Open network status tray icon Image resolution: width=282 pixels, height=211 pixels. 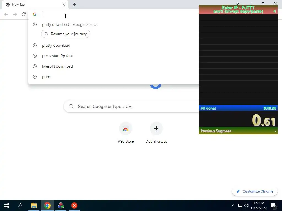pyautogui.click(x=240, y=206)
